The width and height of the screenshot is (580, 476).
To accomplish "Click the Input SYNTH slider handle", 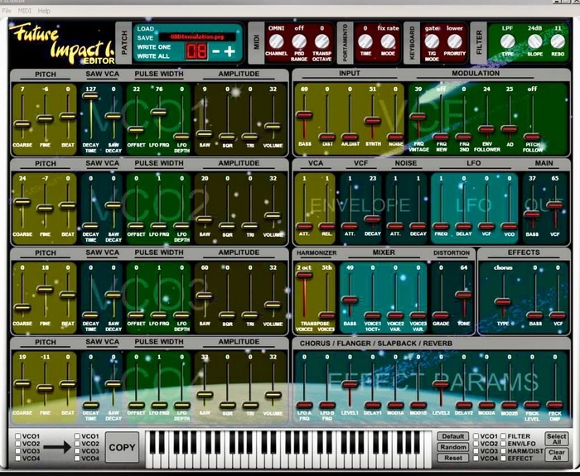I will coord(373,121).
